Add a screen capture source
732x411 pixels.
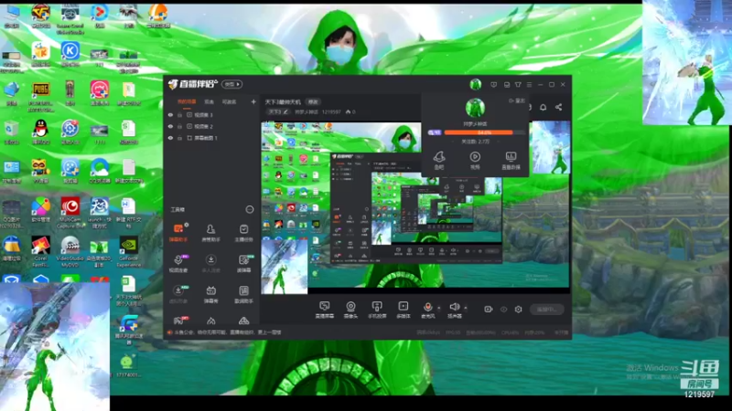point(325,310)
